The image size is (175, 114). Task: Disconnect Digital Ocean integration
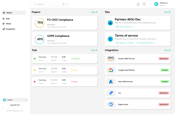tap(164, 104)
